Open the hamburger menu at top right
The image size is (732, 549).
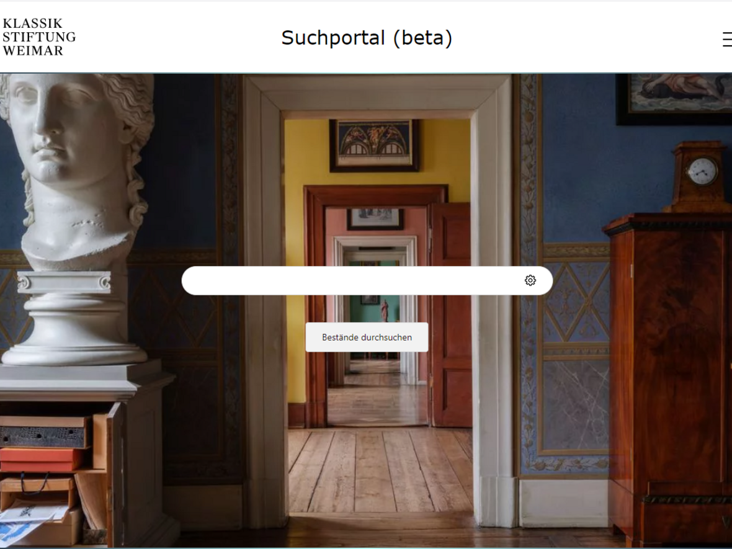(x=727, y=39)
